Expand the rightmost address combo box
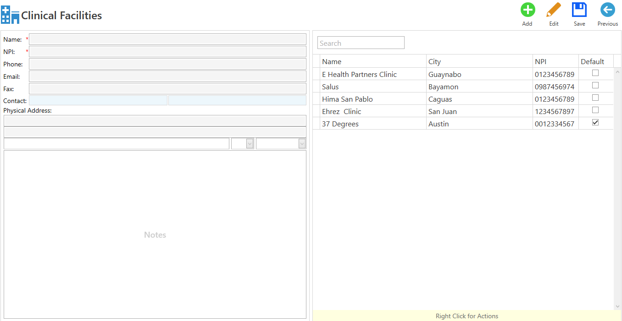622x321 pixels. point(302,143)
